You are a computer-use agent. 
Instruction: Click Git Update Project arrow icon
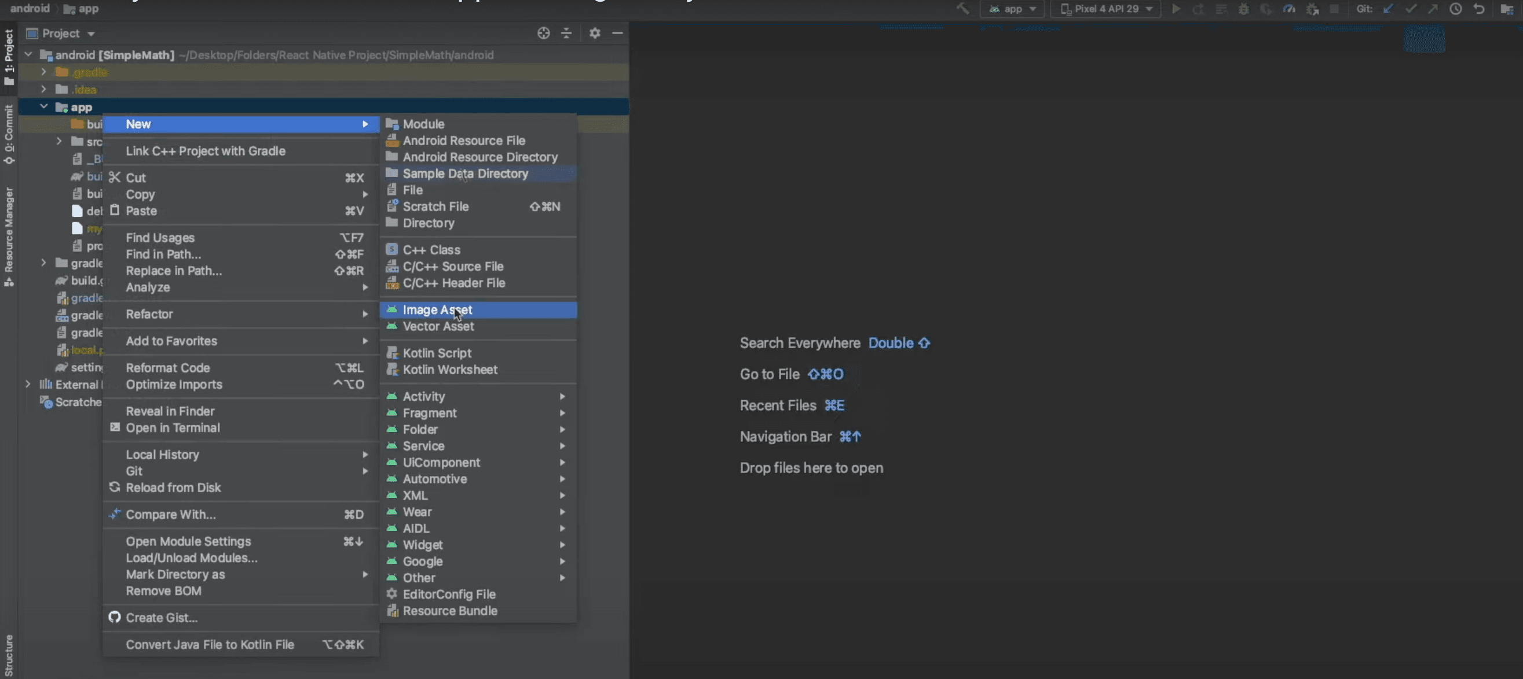1388,9
